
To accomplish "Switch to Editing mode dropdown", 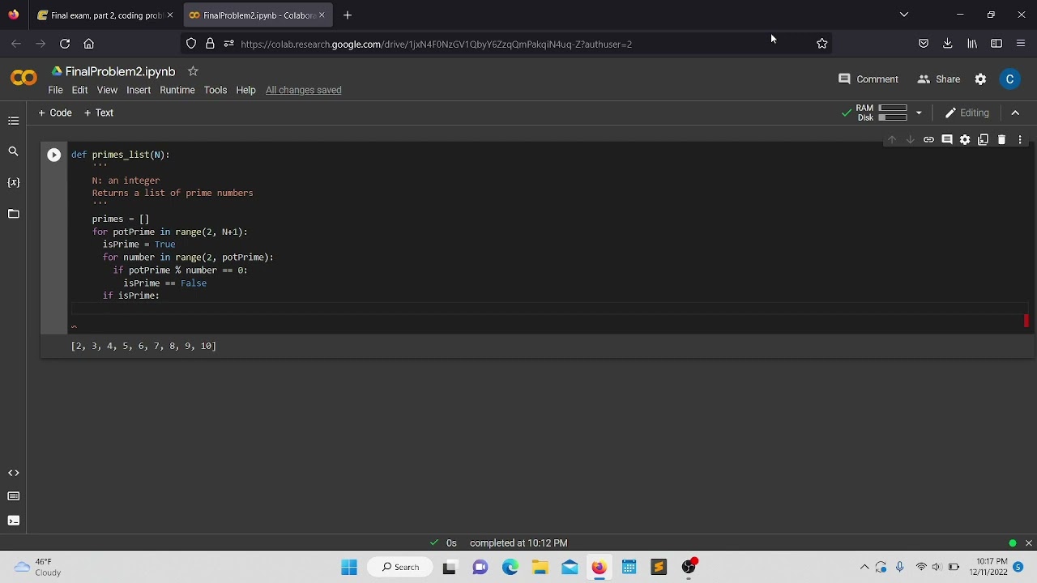I will pos(967,113).
